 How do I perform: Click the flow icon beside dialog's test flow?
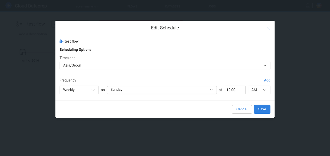pos(61,41)
